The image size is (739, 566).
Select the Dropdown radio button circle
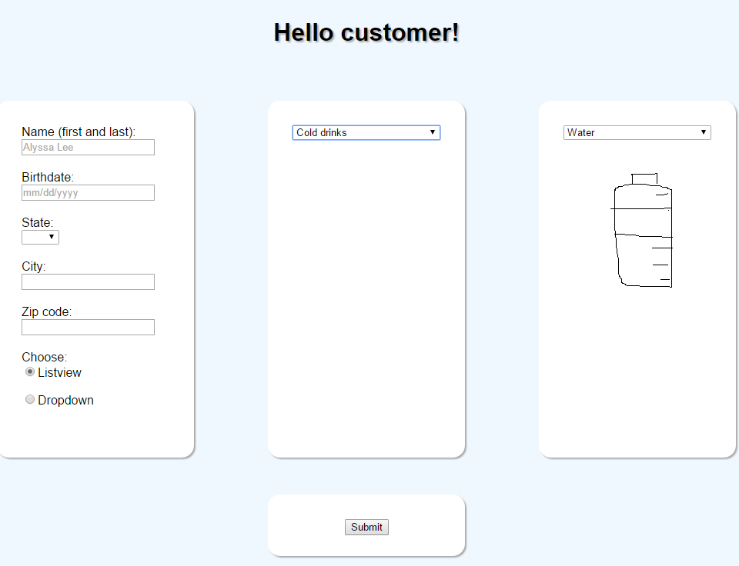click(30, 399)
